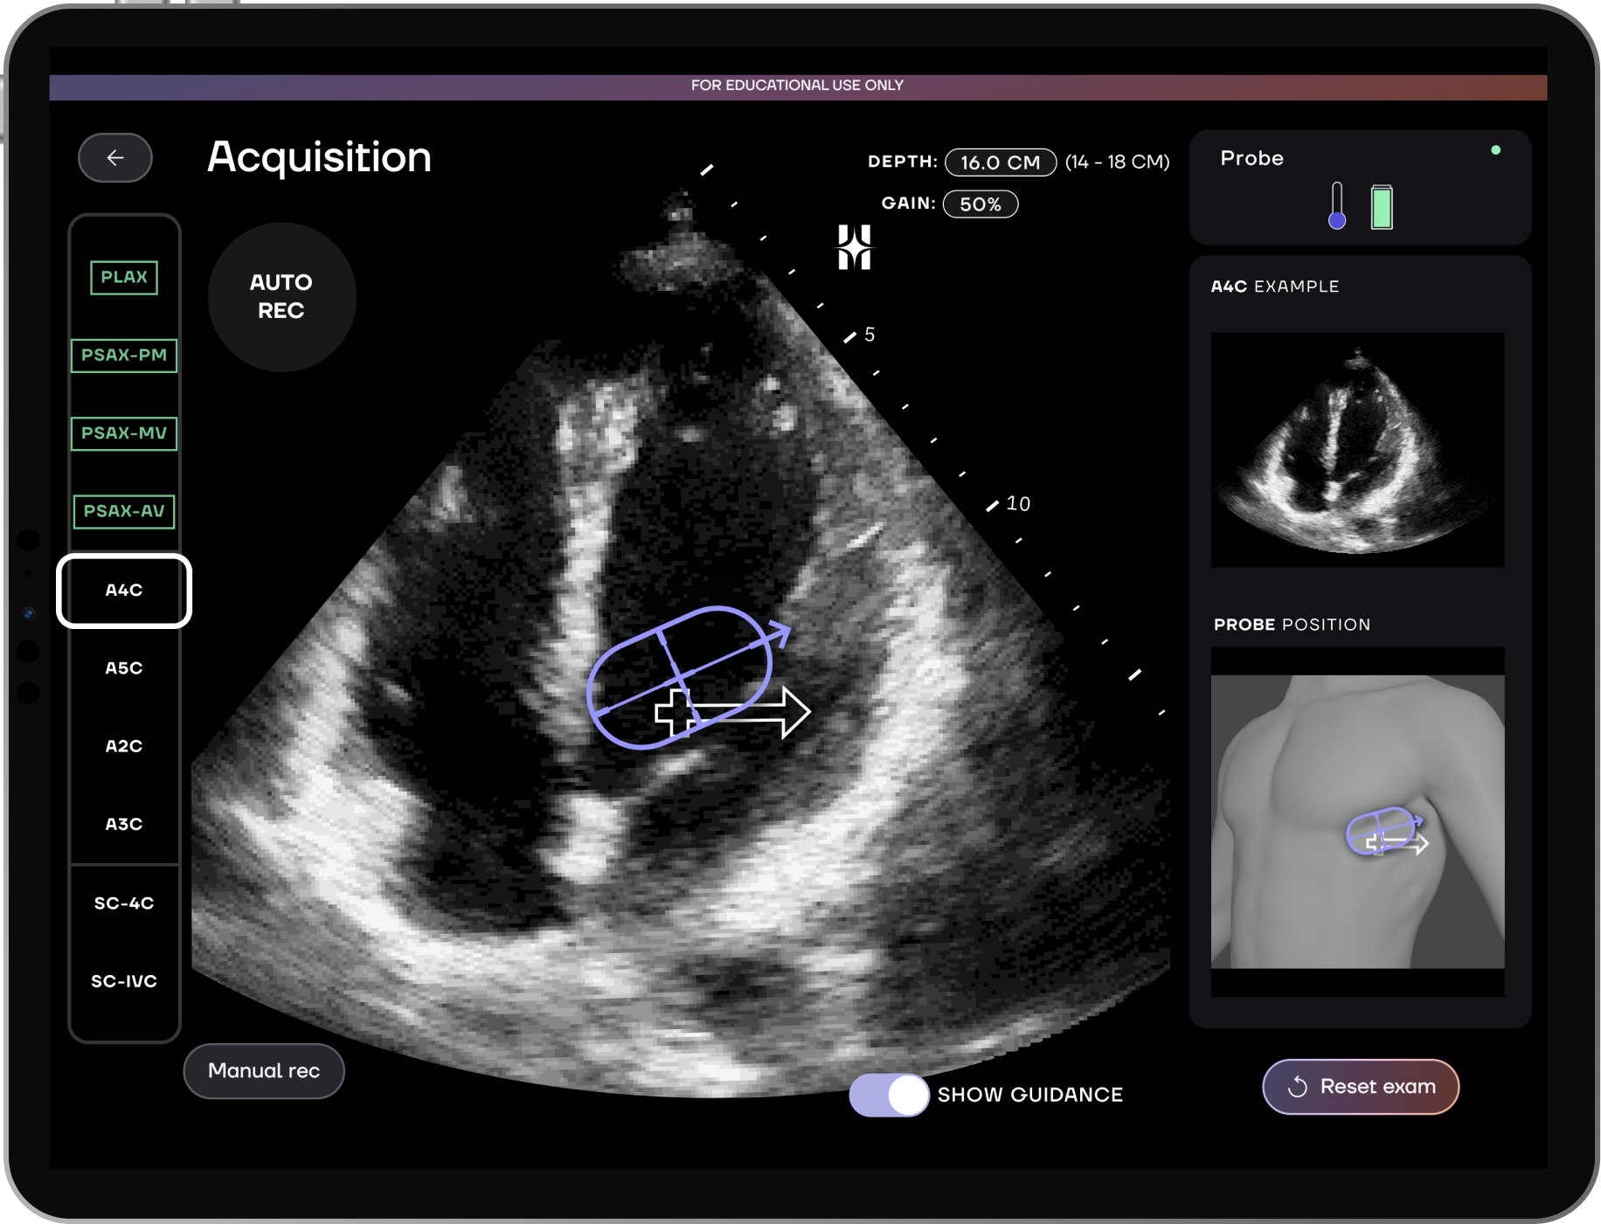Switch to the PSAX-MV view

(124, 433)
